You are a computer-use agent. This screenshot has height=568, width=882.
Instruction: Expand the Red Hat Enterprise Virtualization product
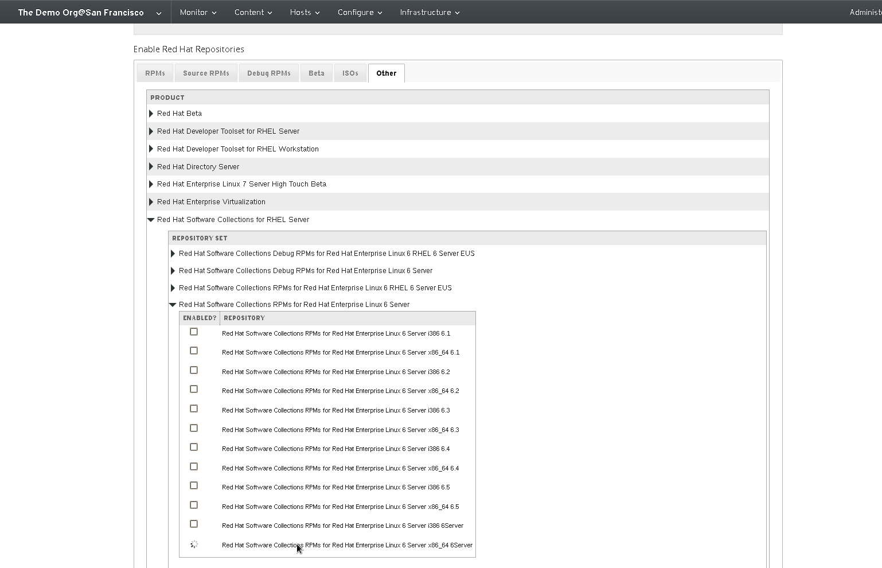pyautogui.click(x=151, y=202)
